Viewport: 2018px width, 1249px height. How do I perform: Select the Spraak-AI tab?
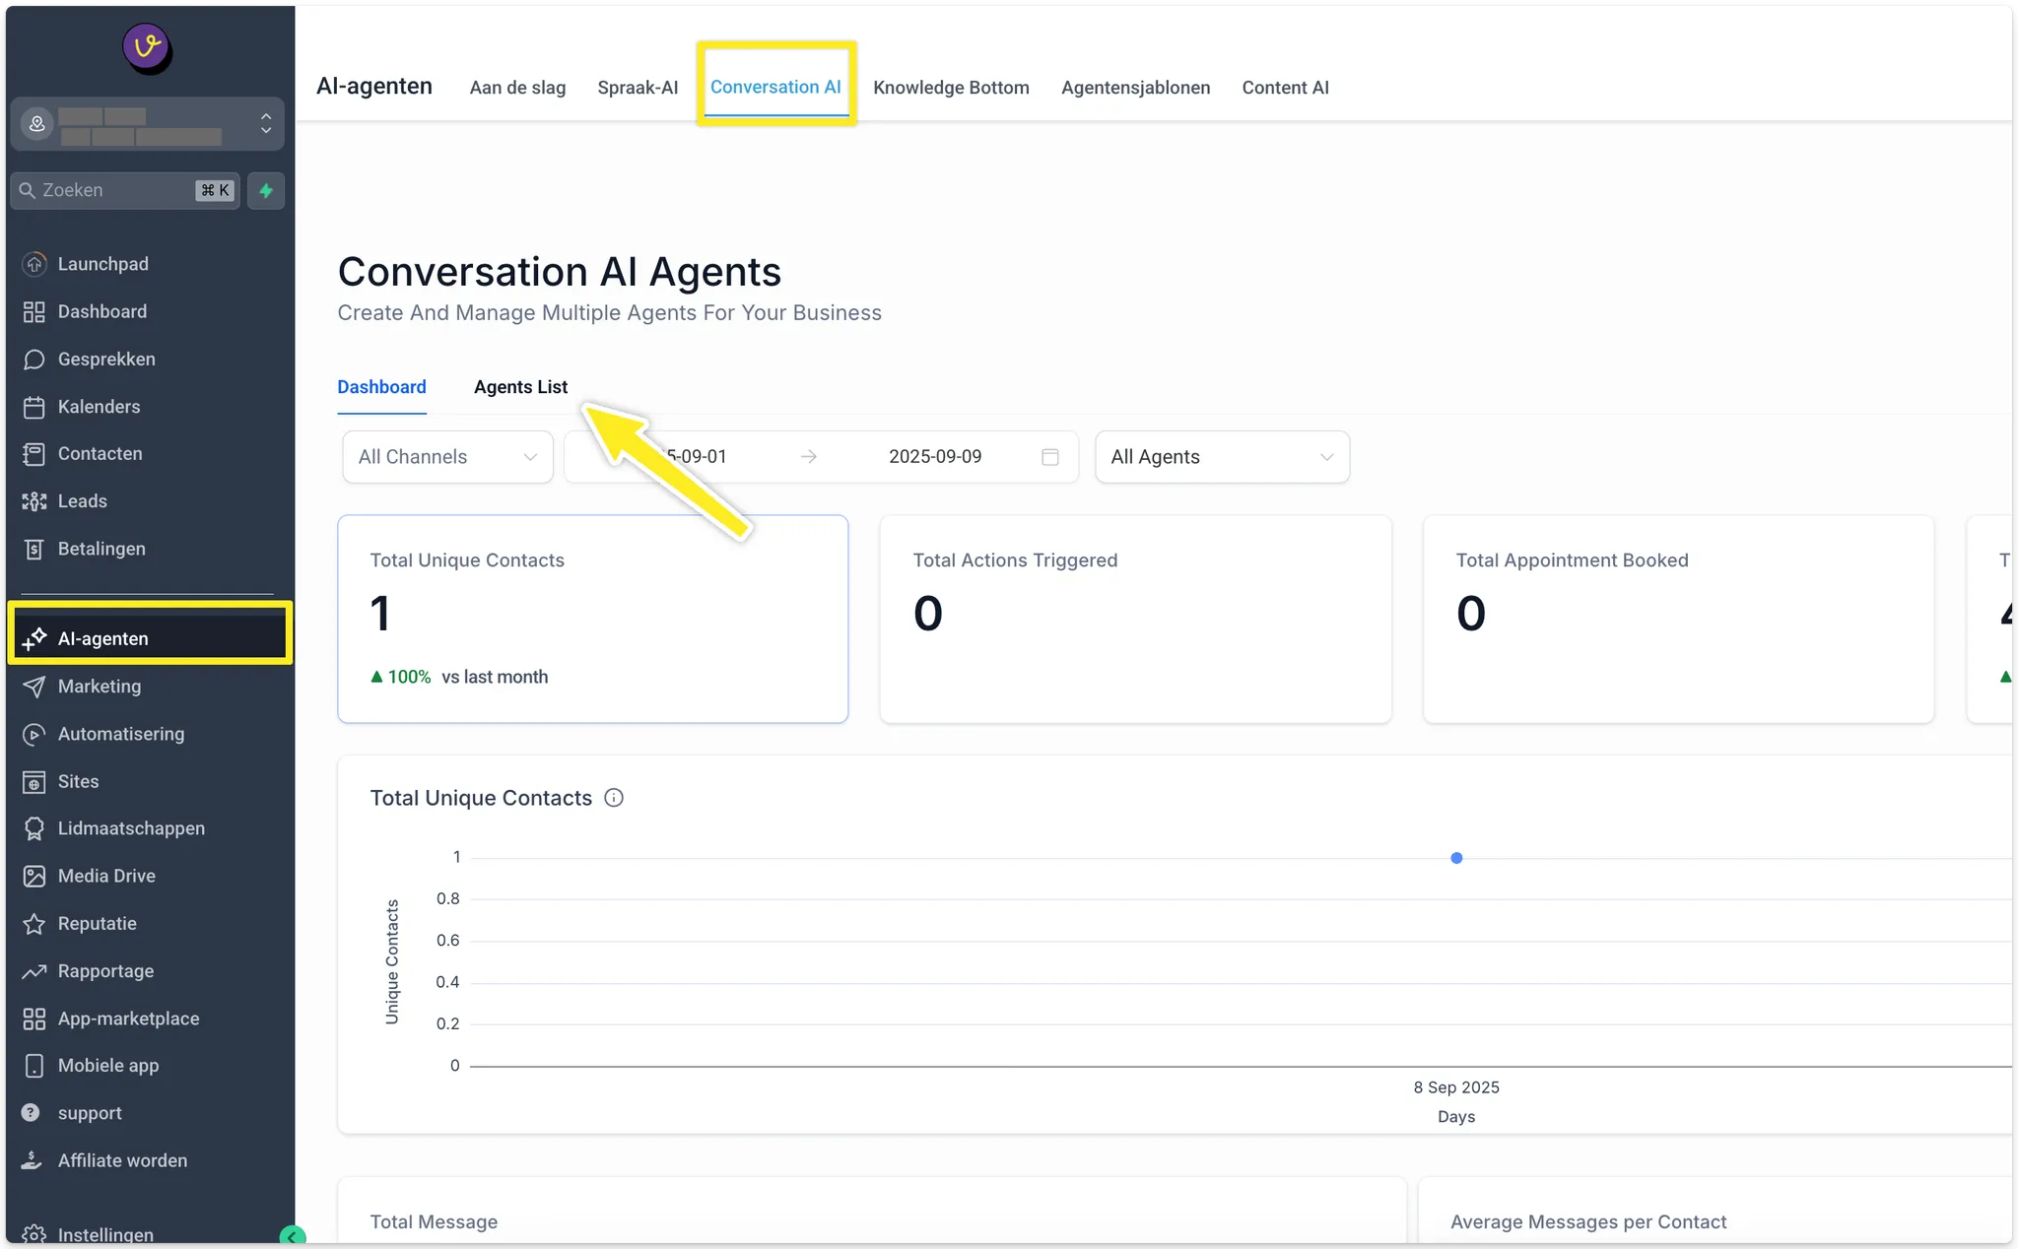point(638,88)
